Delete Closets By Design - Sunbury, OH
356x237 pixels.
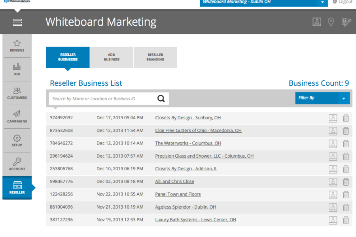pos(346,118)
